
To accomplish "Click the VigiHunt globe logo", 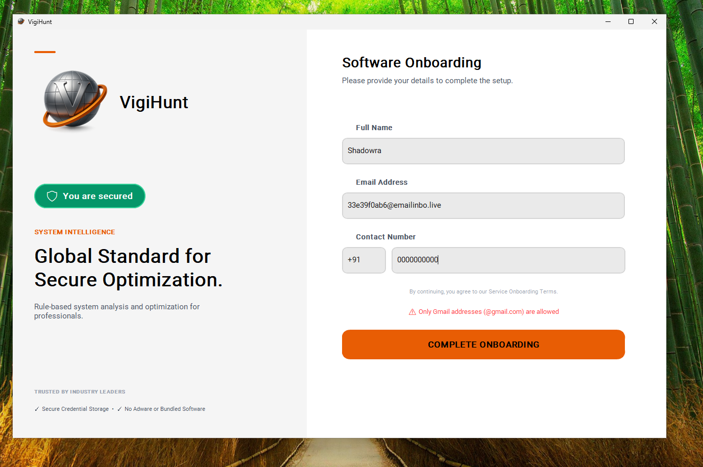I will tap(75, 100).
